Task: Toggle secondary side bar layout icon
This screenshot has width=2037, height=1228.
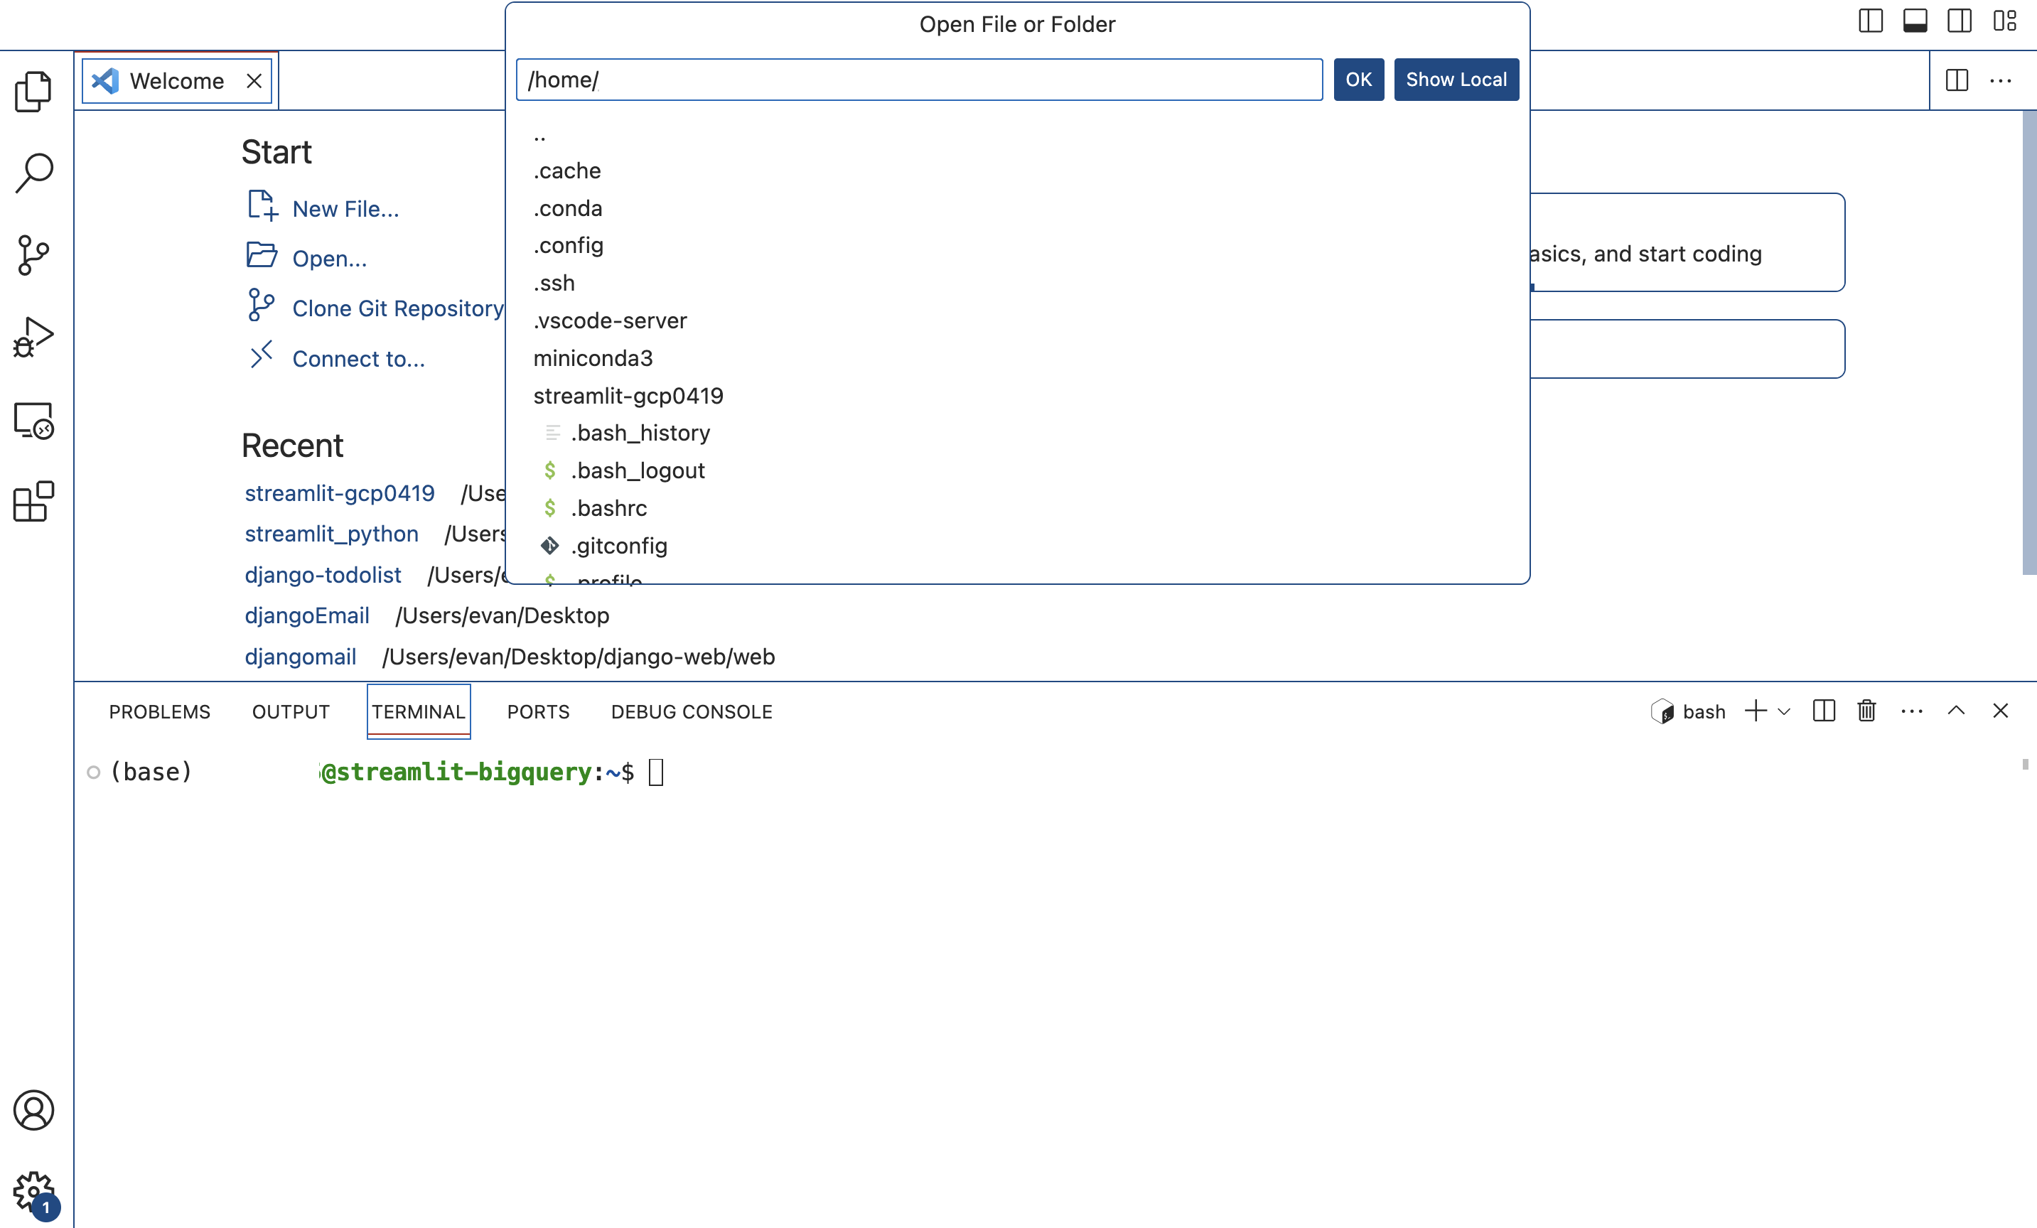Action: click(x=1960, y=21)
